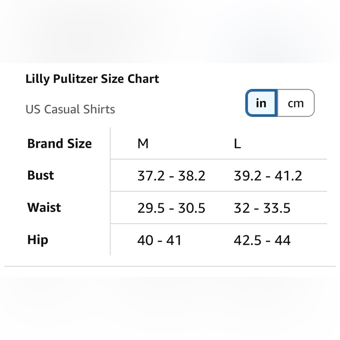340x340 pixels.
Task: Click the 39.2 - 41.2 bust value
Action: click(x=268, y=176)
